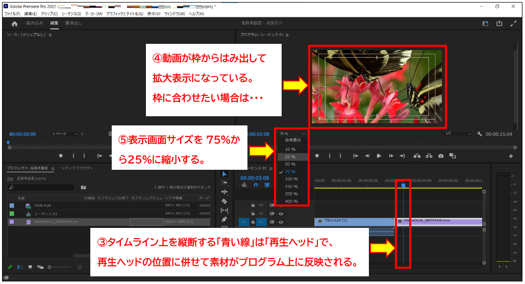The width and height of the screenshot is (525, 284).
Task: Switch Project panel to Icon View
Action: point(30,267)
